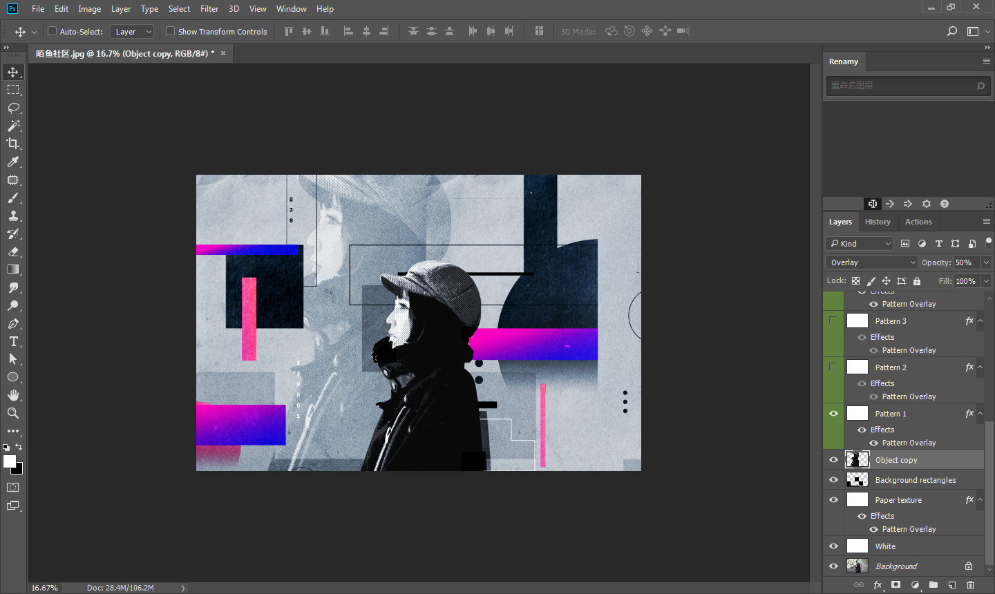Delete the selected layer with trash icon
The width and height of the screenshot is (995, 594).
(x=971, y=585)
